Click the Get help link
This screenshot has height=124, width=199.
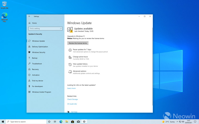point(74,112)
